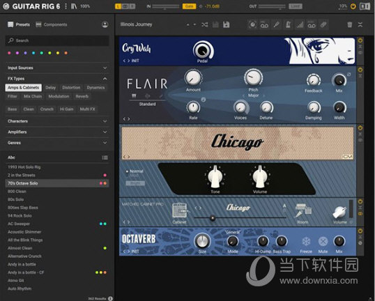375x301 pixels.
Task: Expand the Characters section
Action: click(x=57, y=121)
